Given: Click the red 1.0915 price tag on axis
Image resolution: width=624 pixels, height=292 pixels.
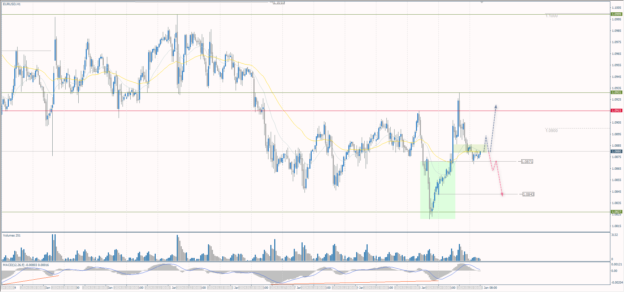Looking at the screenshot, I should click(617, 111).
